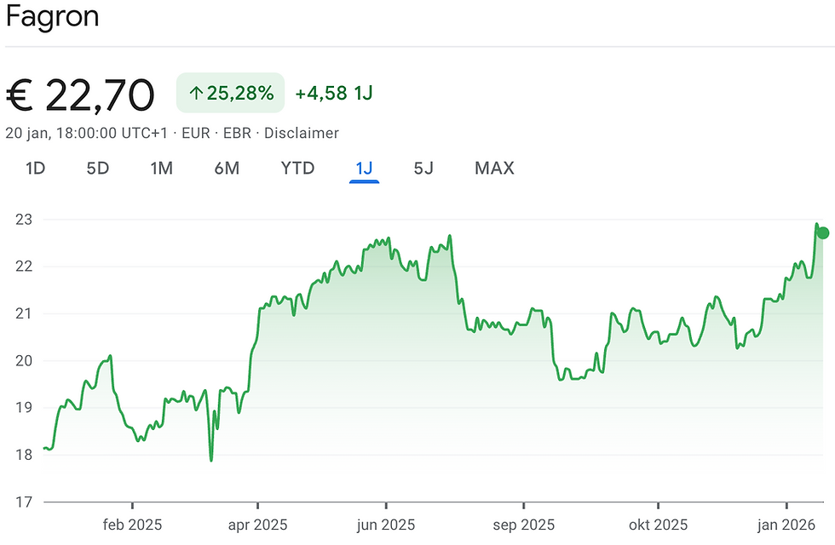Image resolution: width=835 pixels, height=545 pixels.
Task: Click the 'sep 2025' axis label
Action: coord(524,525)
